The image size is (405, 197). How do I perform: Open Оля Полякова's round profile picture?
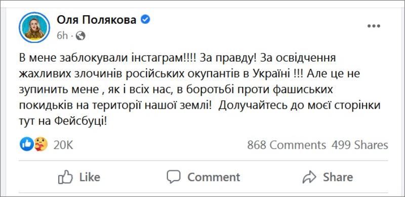34,27
